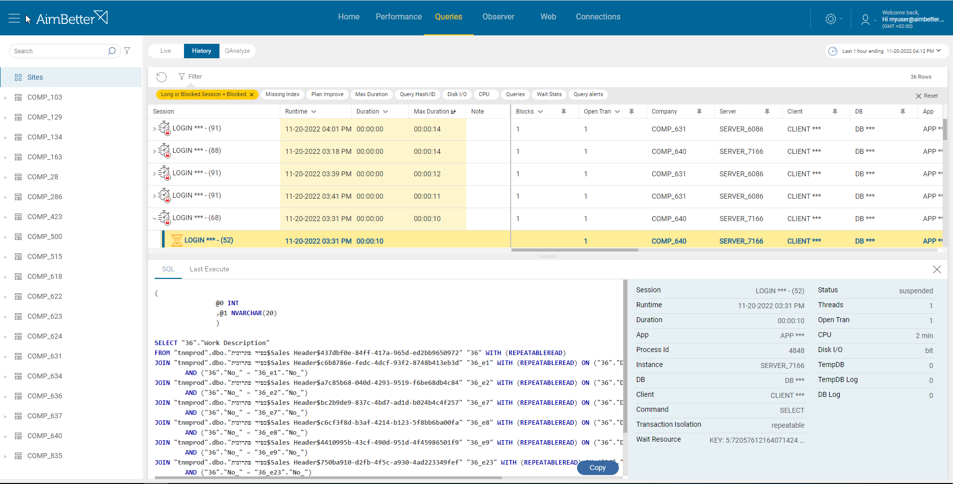The height and width of the screenshot is (484, 953).
Task: Toggle the Max Duration filter chip
Action: (x=372, y=95)
